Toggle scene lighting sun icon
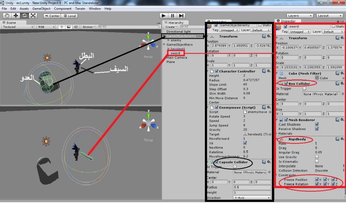 [x=62, y=27]
